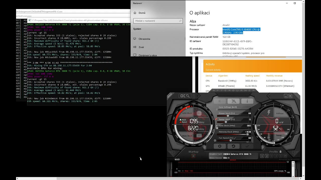Maximize the Settings window
The width and height of the screenshot is (321, 180).
pos(295,3)
